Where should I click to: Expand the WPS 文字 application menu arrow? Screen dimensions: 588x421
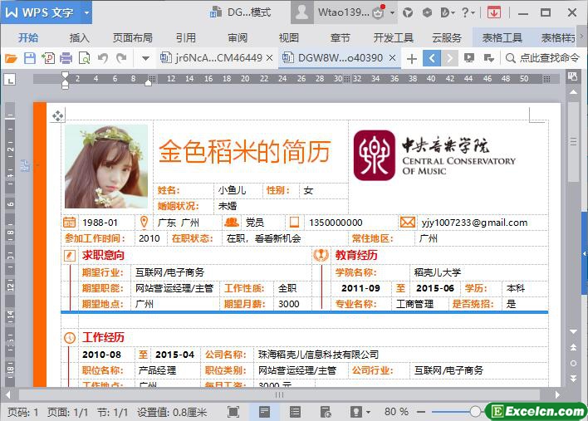point(86,12)
